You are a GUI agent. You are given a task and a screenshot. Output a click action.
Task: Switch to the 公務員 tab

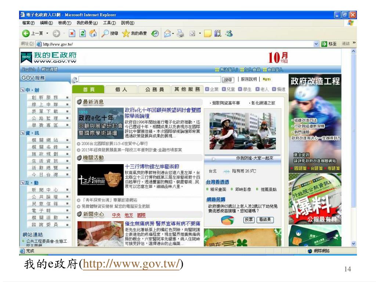[x=154, y=90]
